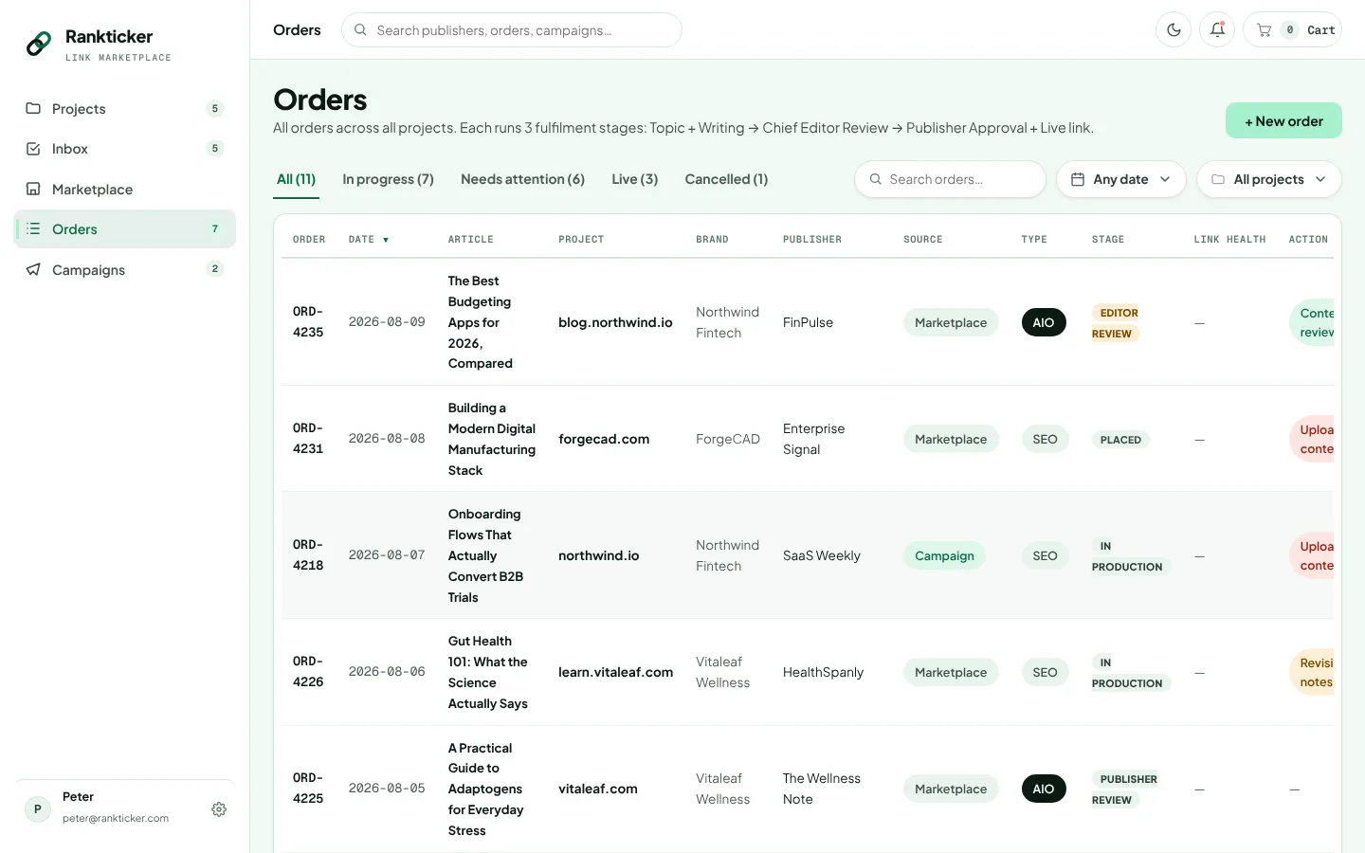The width and height of the screenshot is (1365, 853).
Task: Switch to the Needs attention (6) tab
Action: click(x=522, y=179)
